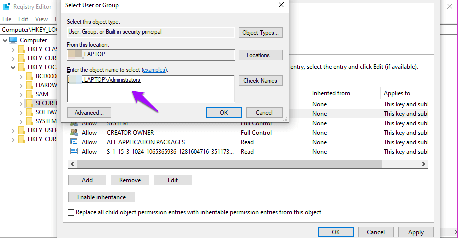Click the SECURITY key folder icon
Screen dimensions: 458x238
click(30, 103)
